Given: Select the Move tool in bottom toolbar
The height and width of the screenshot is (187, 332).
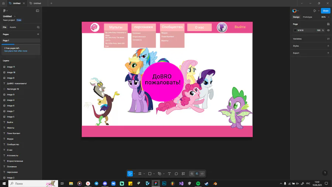Looking at the screenshot, I should coord(130,174).
